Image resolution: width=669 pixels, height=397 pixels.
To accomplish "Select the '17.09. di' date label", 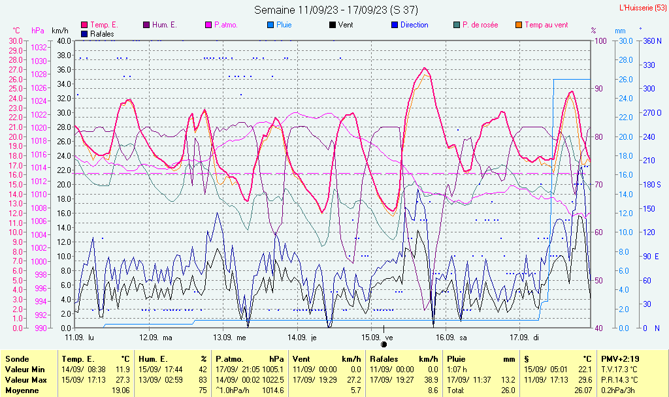I will coord(525,338).
